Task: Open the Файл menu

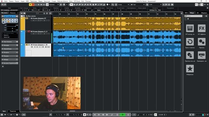Action: coord(6,1)
